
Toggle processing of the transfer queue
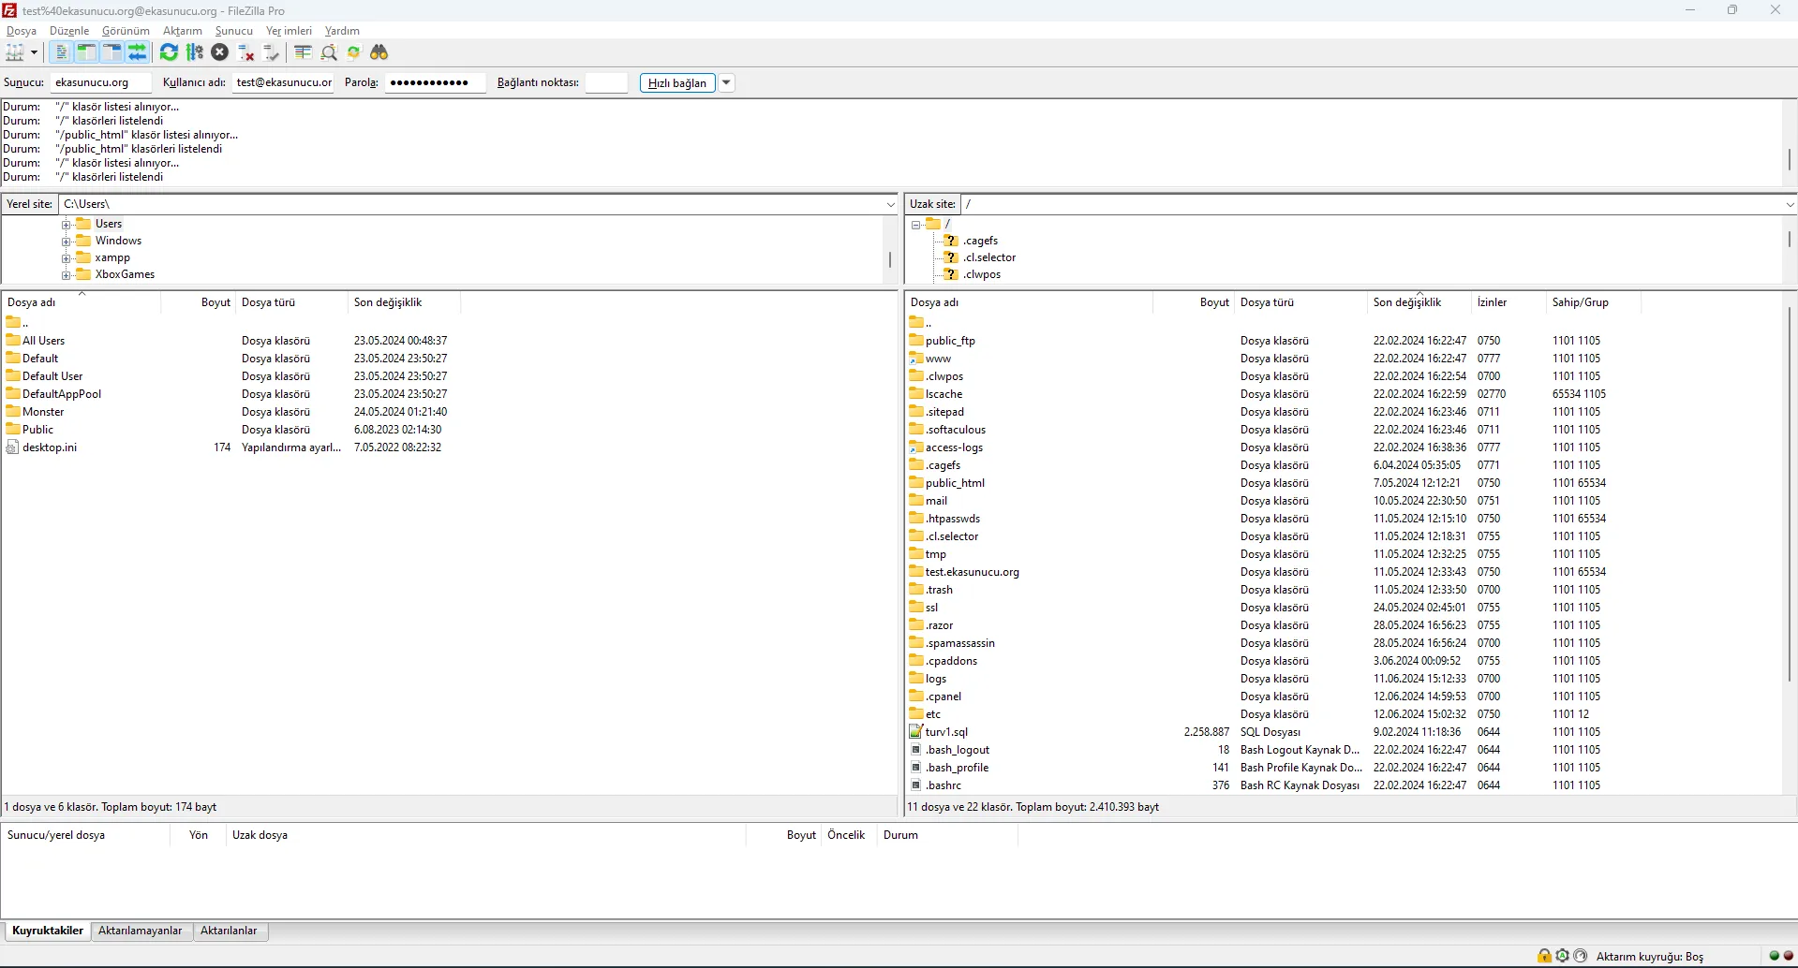[x=195, y=52]
